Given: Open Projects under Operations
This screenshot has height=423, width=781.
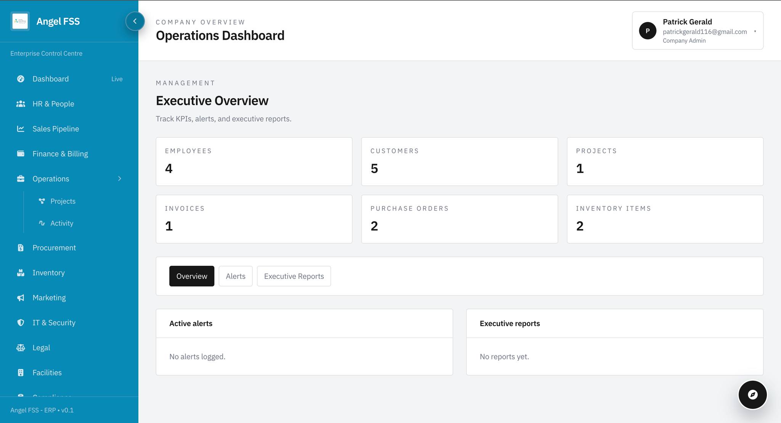Looking at the screenshot, I should [63, 201].
